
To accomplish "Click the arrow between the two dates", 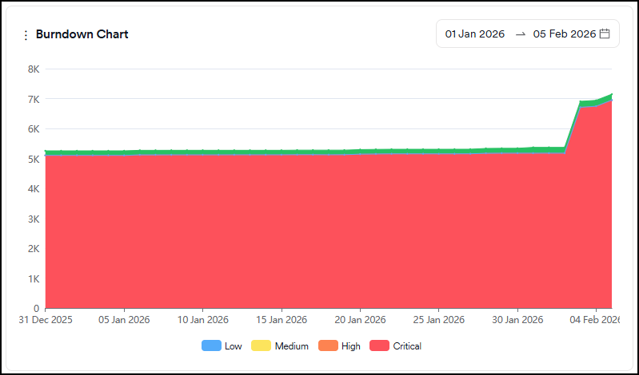I will 520,34.
